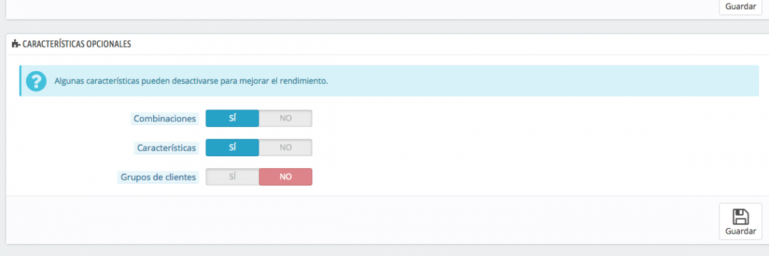Click the Guardar text under the disk icon

(740, 231)
